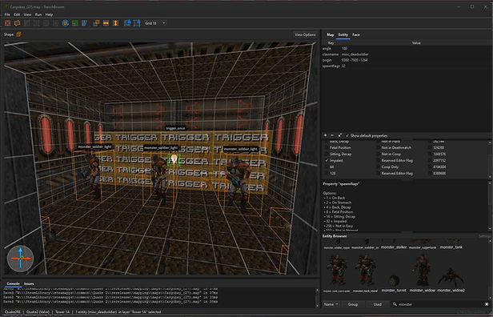Click the Shape cuboid icon

pos(19,34)
